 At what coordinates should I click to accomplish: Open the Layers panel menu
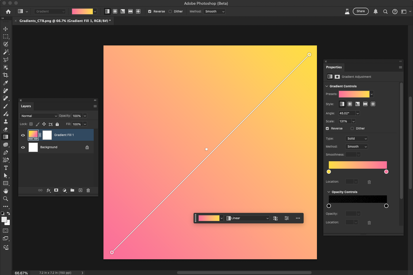click(95, 106)
